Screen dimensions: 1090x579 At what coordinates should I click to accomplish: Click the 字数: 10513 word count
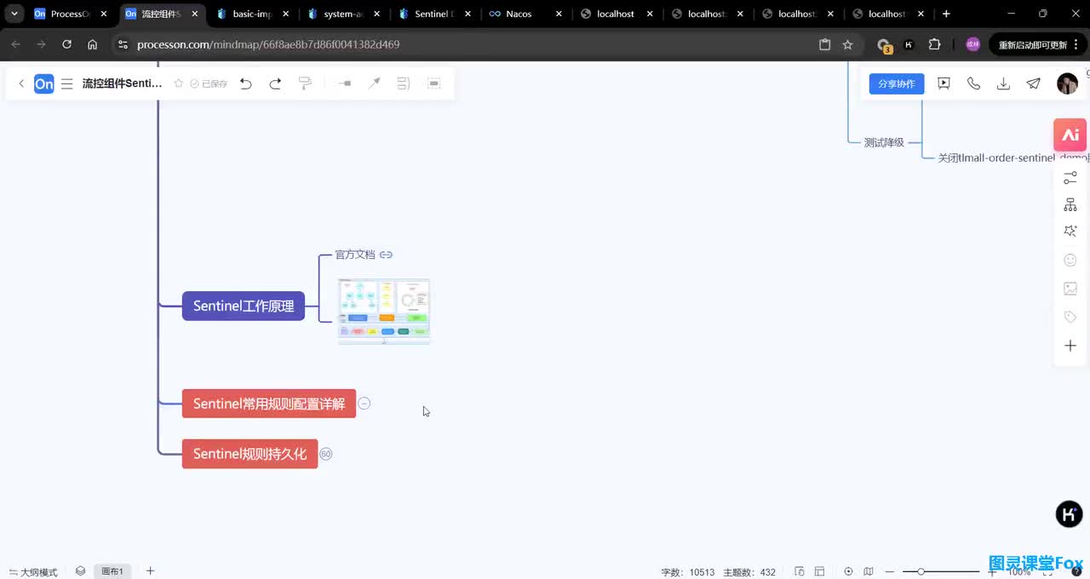click(x=688, y=572)
